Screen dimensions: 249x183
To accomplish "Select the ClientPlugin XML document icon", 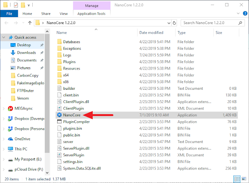I will 59,108.
